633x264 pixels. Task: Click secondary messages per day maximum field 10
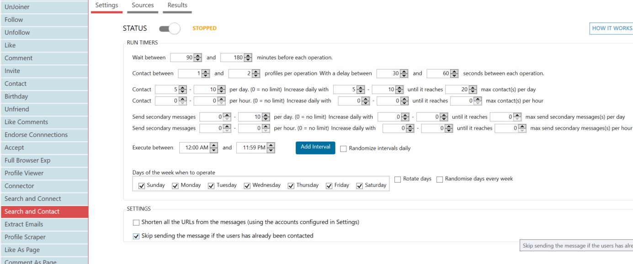250,117
